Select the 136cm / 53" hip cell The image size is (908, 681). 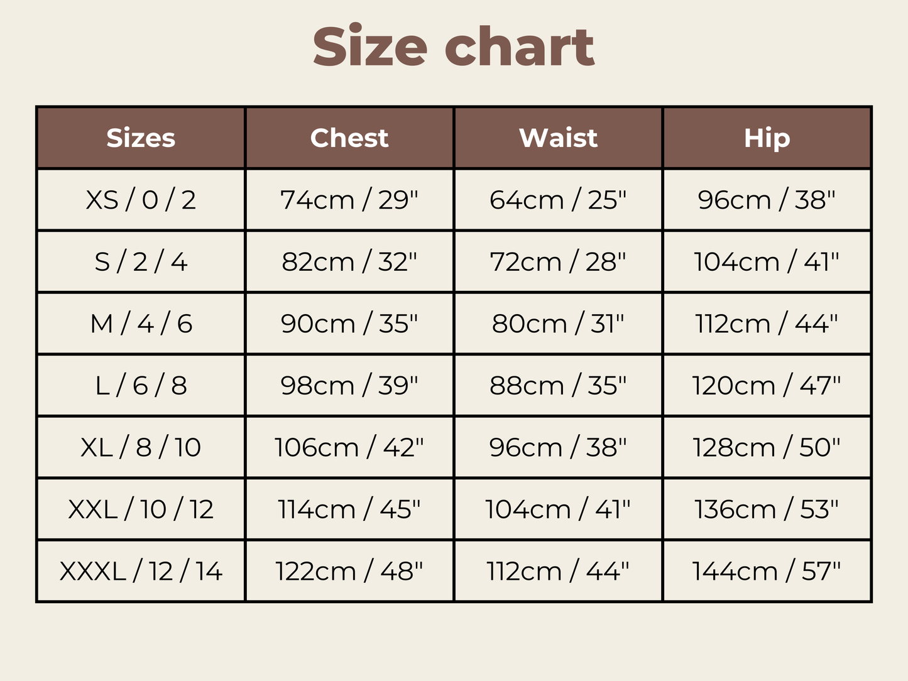click(767, 509)
